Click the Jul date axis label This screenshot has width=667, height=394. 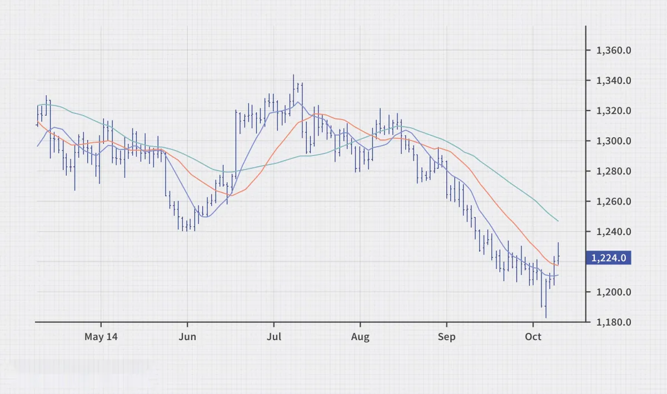(x=273, y=337)
